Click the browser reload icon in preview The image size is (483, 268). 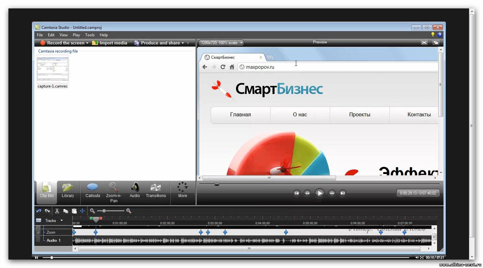point(223,67)
